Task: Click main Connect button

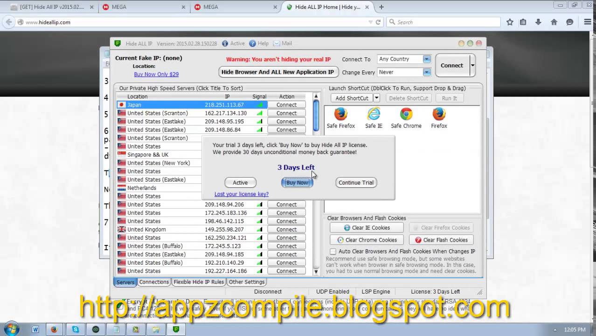Action: coord(452,65)
